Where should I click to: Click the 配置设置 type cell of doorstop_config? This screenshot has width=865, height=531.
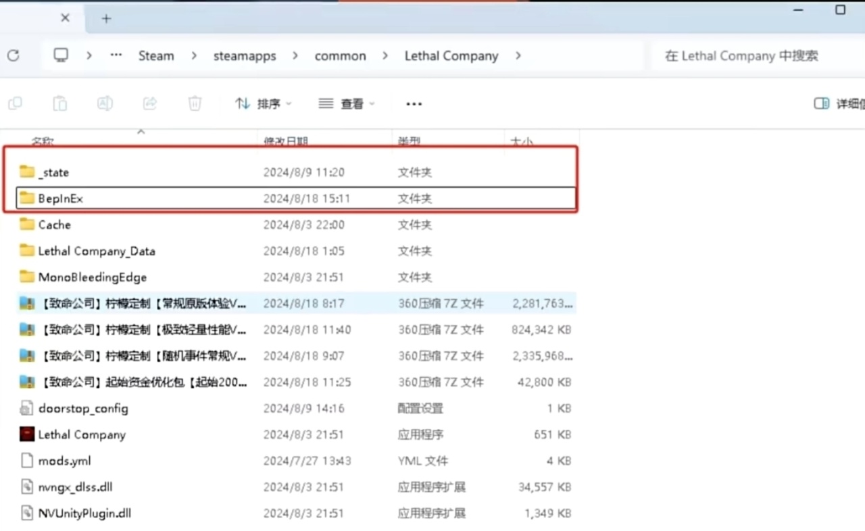click(420, 409)
